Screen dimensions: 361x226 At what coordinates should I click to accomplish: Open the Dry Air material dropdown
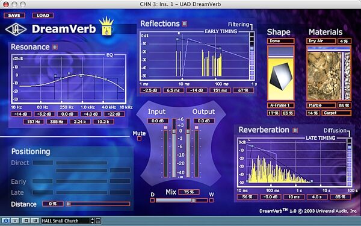[321, 41]
